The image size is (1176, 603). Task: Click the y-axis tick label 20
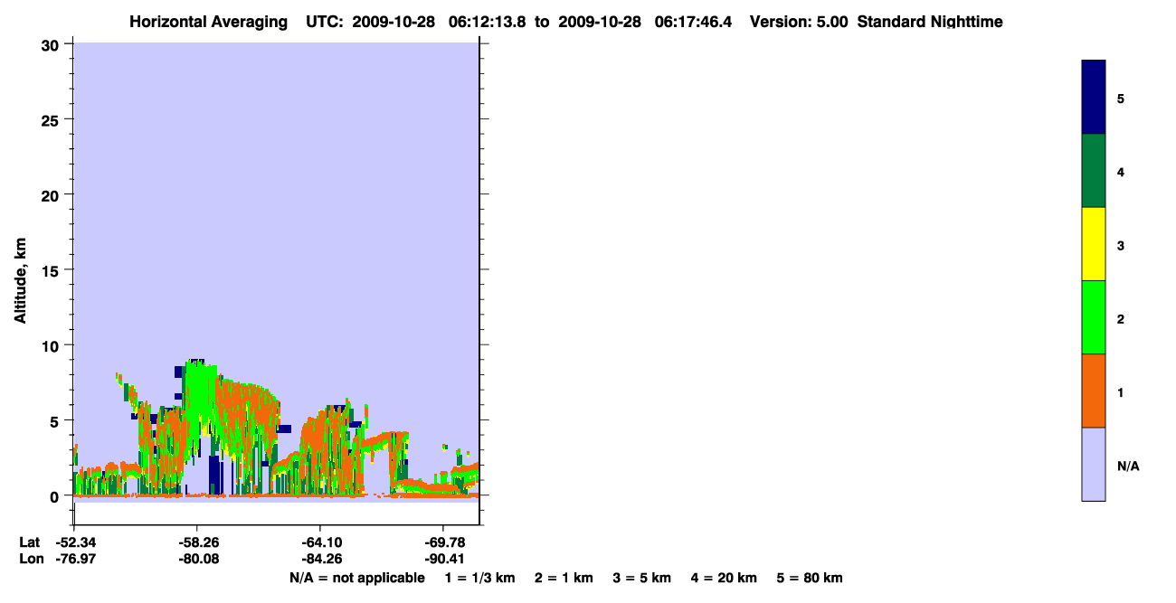coord(52,195)
